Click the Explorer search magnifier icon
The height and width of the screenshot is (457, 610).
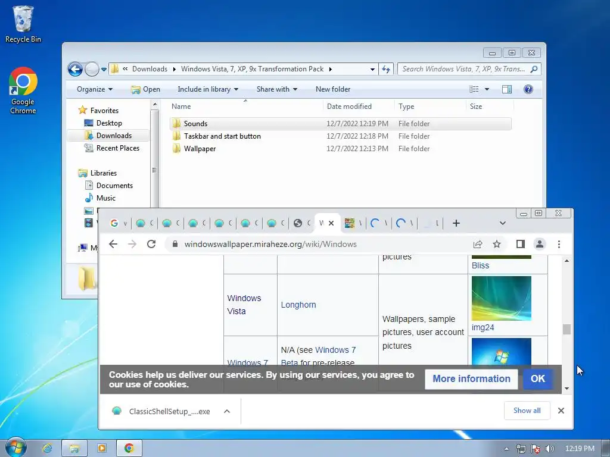pyautogui.click(x=534, y=69)
